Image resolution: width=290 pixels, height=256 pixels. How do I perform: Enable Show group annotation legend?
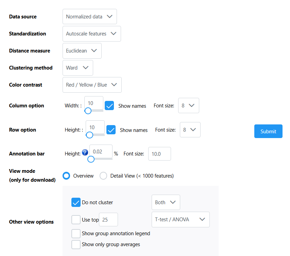tap(76, 234)
